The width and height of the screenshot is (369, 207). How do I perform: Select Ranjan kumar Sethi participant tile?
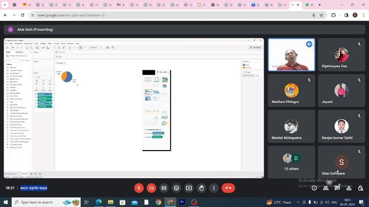(x=341, y=126)
